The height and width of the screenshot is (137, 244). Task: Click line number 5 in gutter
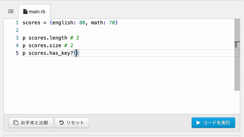[x=17, y=53]
